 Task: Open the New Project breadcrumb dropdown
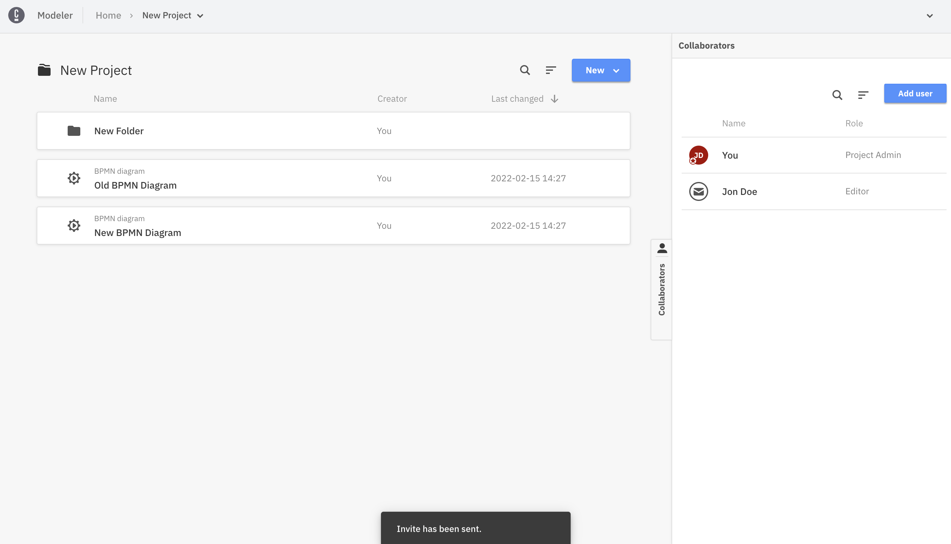[x=200, y=16]
